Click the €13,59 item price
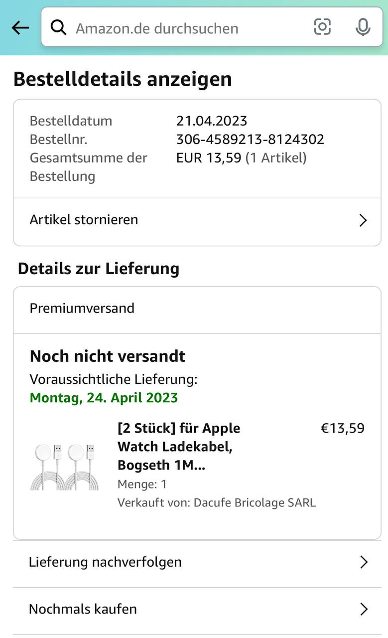388x638 pixels. click(x=342, y=428)
